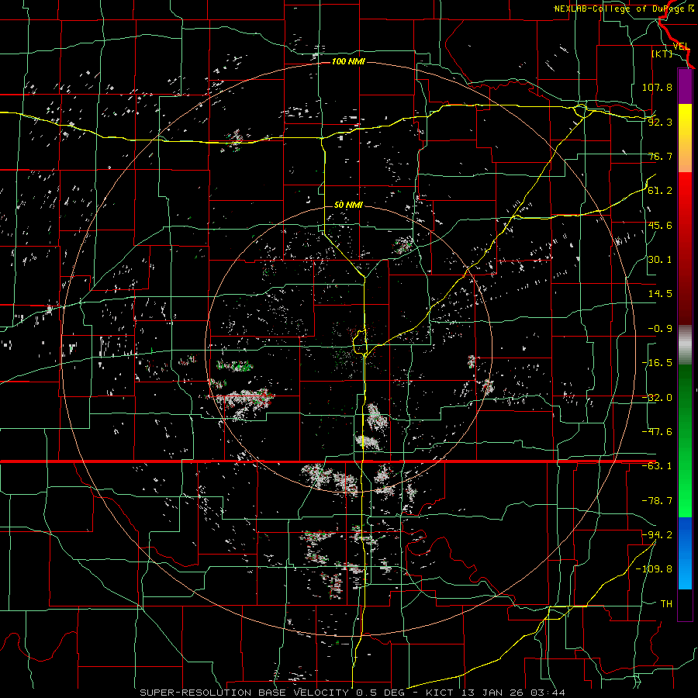Click the 76.7 value on the velocity scale
698x698 pixels.
(660, 156)
